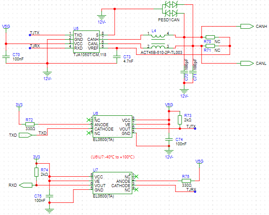Select resistor R70 symbol
Viewport: 269px width, 215px height.
tap(210, 37)
